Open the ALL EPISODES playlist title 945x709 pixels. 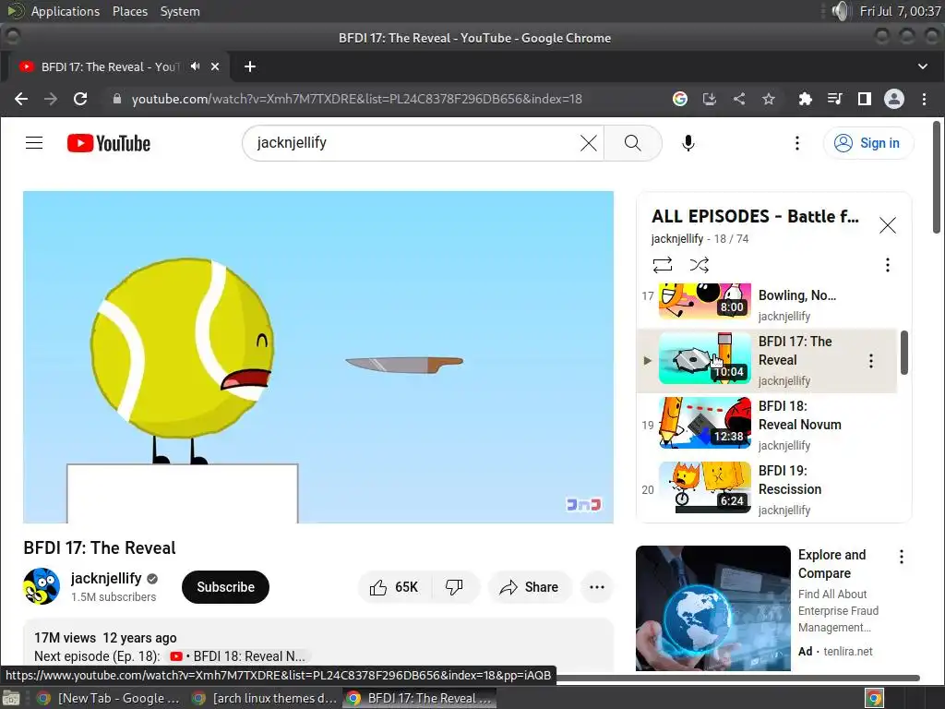[755, 216]
